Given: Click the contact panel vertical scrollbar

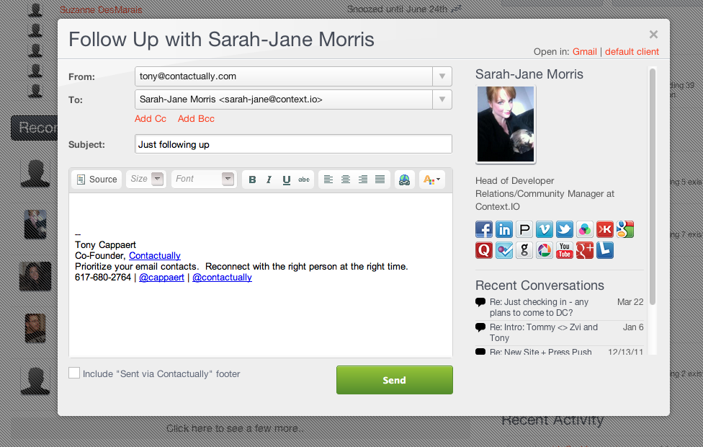Looking at the screenshot, I should click(x=653, y=186).
